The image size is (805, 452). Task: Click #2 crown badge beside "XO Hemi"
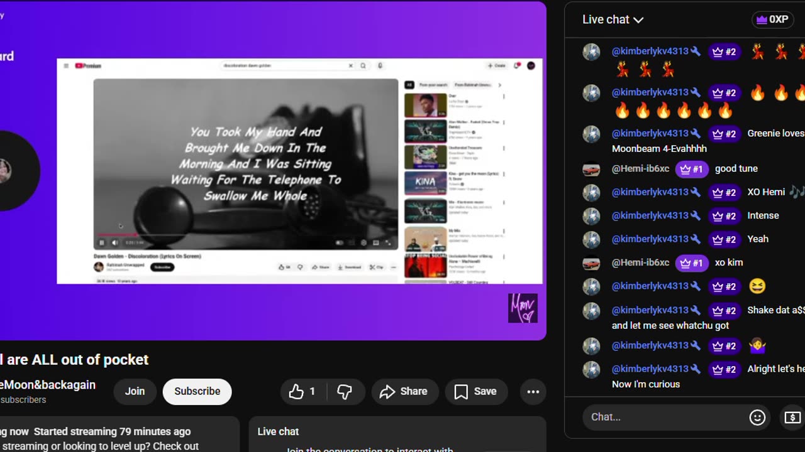tap(724, 193)
